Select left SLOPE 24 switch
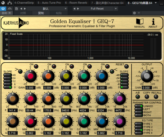 click(8, 78)
